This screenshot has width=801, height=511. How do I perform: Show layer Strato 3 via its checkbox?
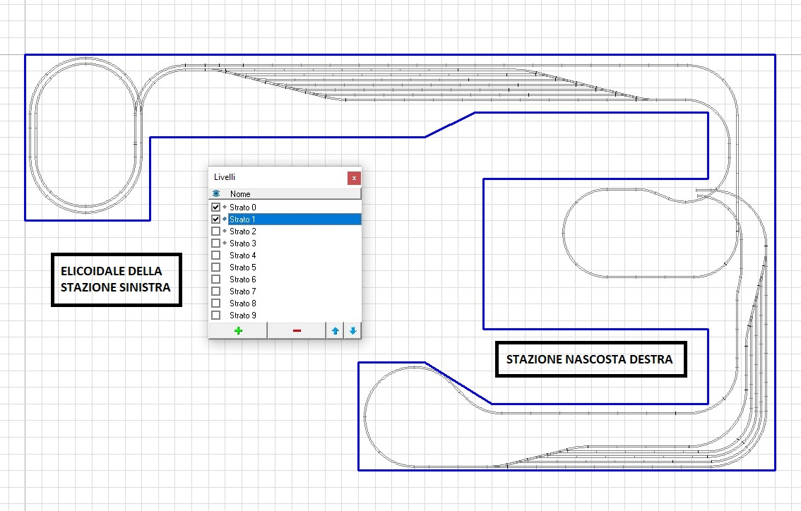coord(216,243)
